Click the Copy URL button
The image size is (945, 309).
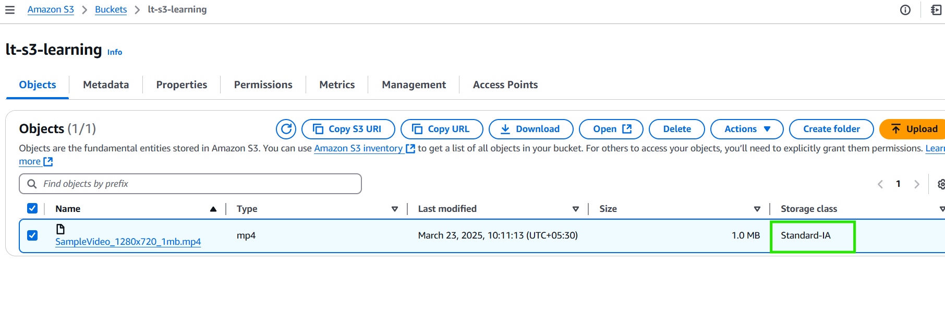(442, 129)
